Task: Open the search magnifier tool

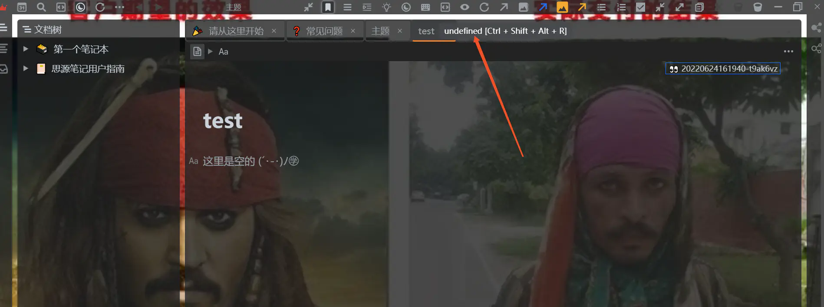Action: pyautogui.click(x=41, y=7)
